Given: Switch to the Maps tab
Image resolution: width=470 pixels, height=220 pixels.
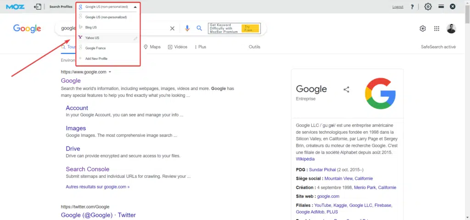Looking at the screenshot, I should click(152, 47).
